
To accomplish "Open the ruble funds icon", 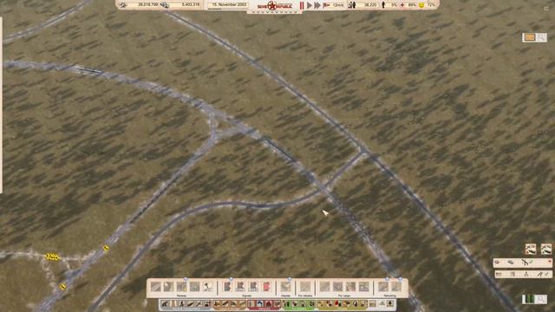I will click(x=123, y=5).
